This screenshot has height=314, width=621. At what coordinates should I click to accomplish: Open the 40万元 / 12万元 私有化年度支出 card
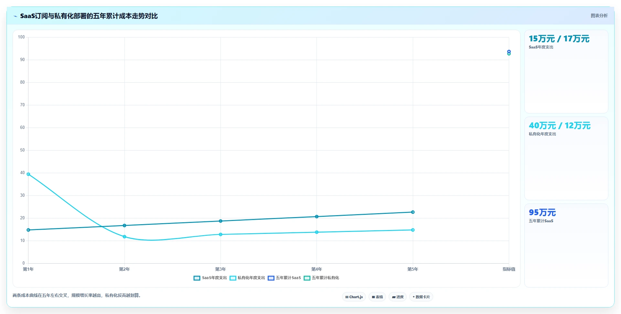566,158
